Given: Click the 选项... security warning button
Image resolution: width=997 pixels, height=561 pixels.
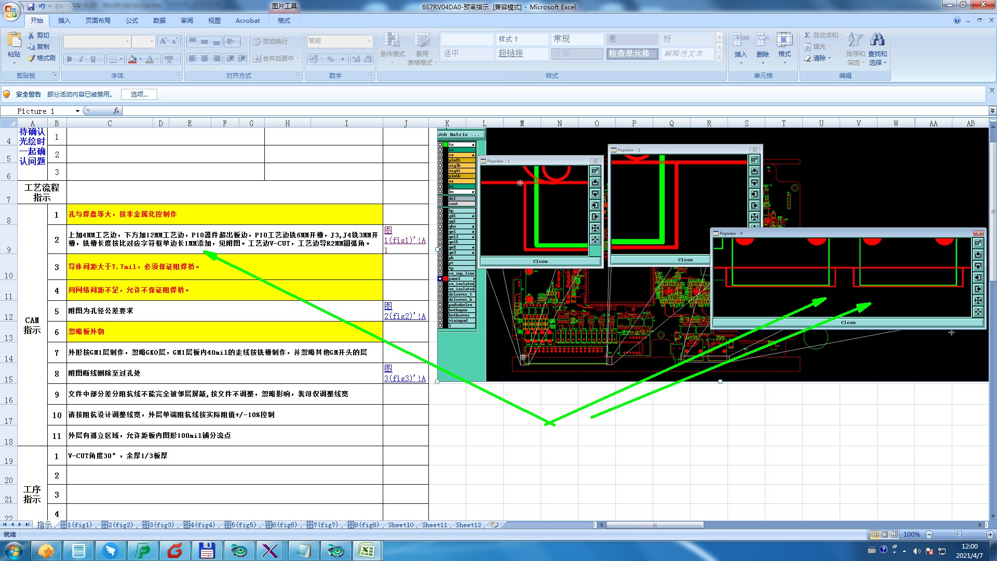Looking at the screenshot, I should 139,94.
